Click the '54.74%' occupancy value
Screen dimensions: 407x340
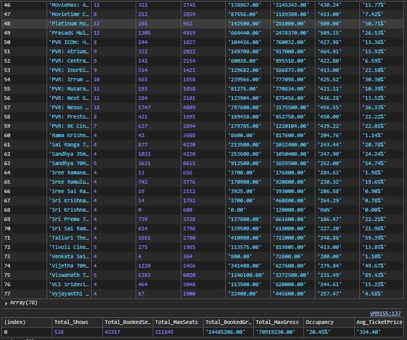(x=374, y=164)
